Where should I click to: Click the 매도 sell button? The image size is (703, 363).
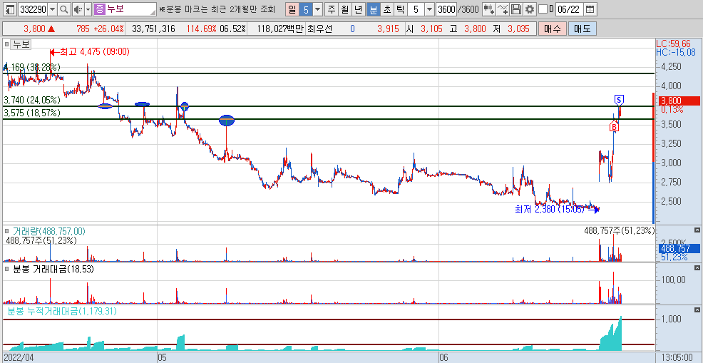[x=583, y=29]
